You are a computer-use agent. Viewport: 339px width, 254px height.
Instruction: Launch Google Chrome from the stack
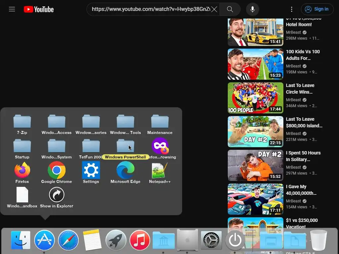click(56, 173)
